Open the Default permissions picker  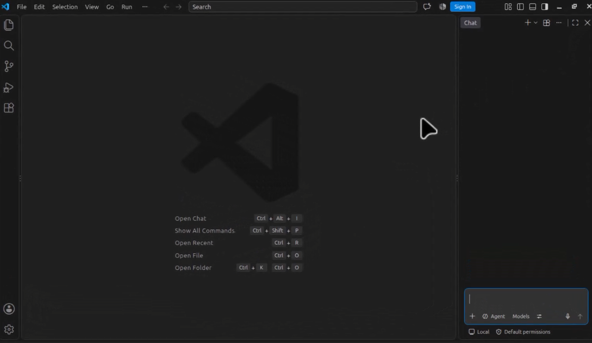click(x=523, y=332)
